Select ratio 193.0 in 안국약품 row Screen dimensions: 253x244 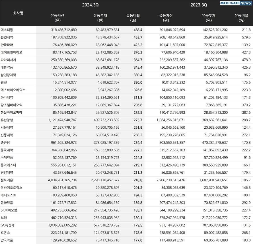tap(246, 240)
